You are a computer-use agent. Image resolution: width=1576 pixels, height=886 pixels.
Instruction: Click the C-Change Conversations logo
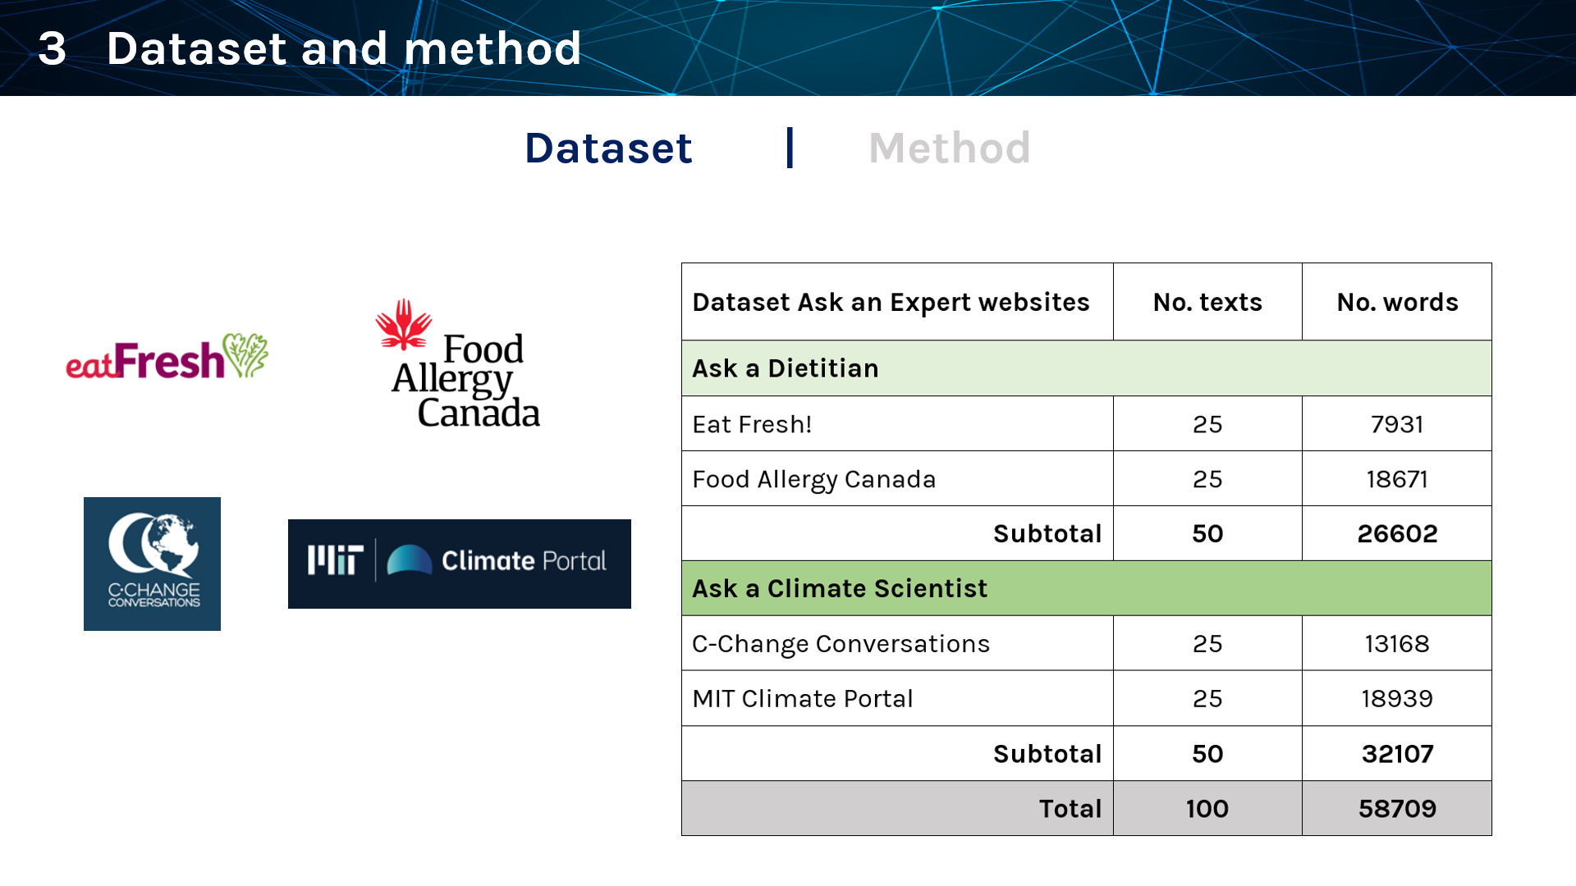[x=152, y=564]
